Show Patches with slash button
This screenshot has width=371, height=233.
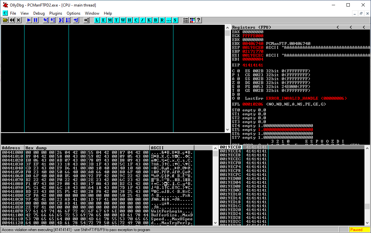pos(142,20)
